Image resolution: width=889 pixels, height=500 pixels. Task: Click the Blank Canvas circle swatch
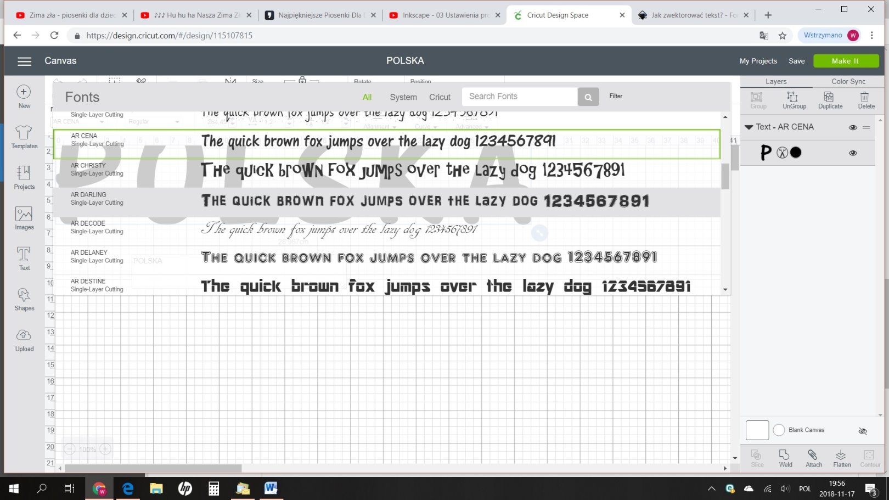pos(779,430)
